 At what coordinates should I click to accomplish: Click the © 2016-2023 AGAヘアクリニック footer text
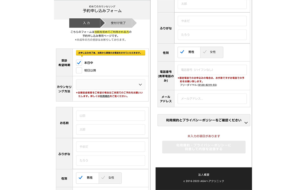[204, 181]
